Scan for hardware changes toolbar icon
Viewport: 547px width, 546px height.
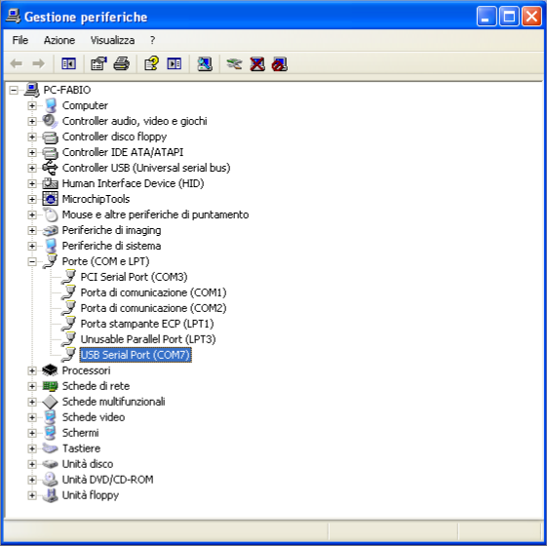(205, 63)
